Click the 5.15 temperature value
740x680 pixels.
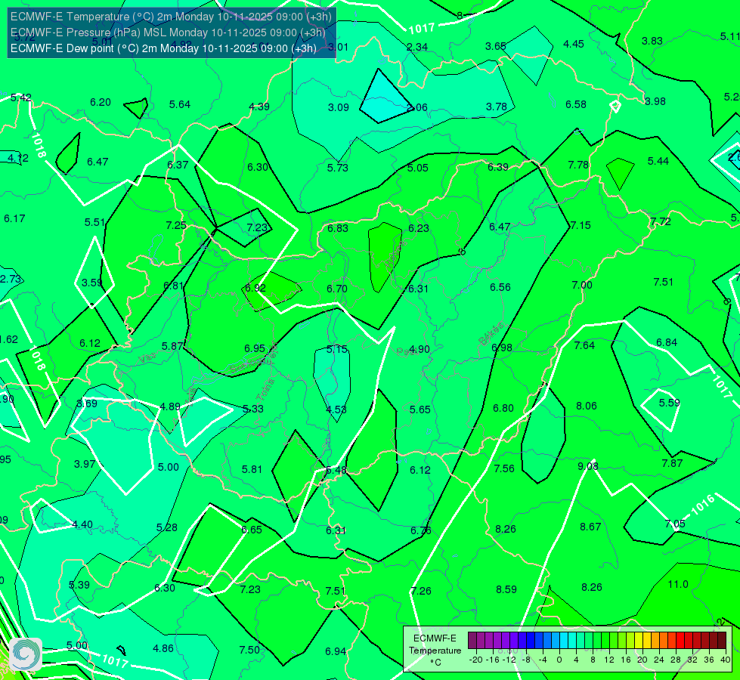click(x=337, y=349)
